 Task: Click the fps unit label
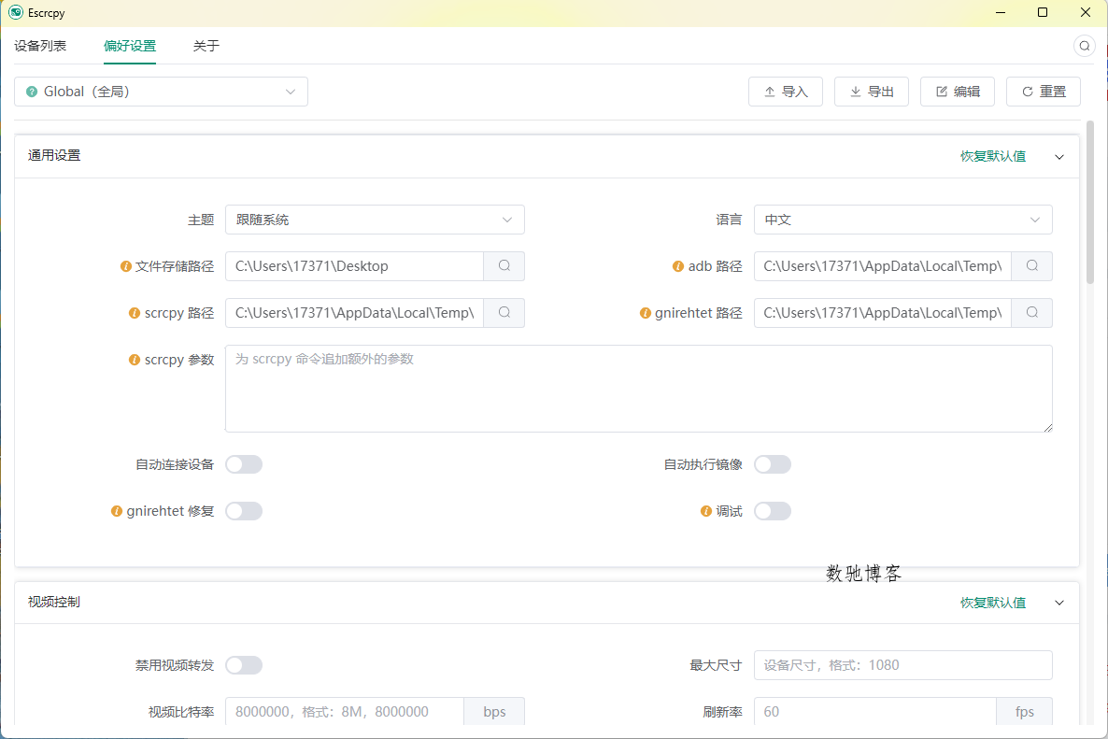(x=1025, y=712)
